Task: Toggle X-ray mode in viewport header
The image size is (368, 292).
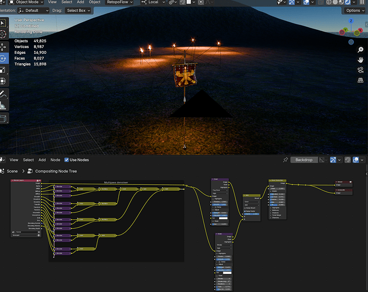Action: pos(321,2)
